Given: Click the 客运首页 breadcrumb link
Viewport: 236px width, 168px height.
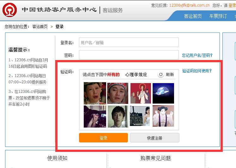Looking at the screenshot, I should pos(40,27).
